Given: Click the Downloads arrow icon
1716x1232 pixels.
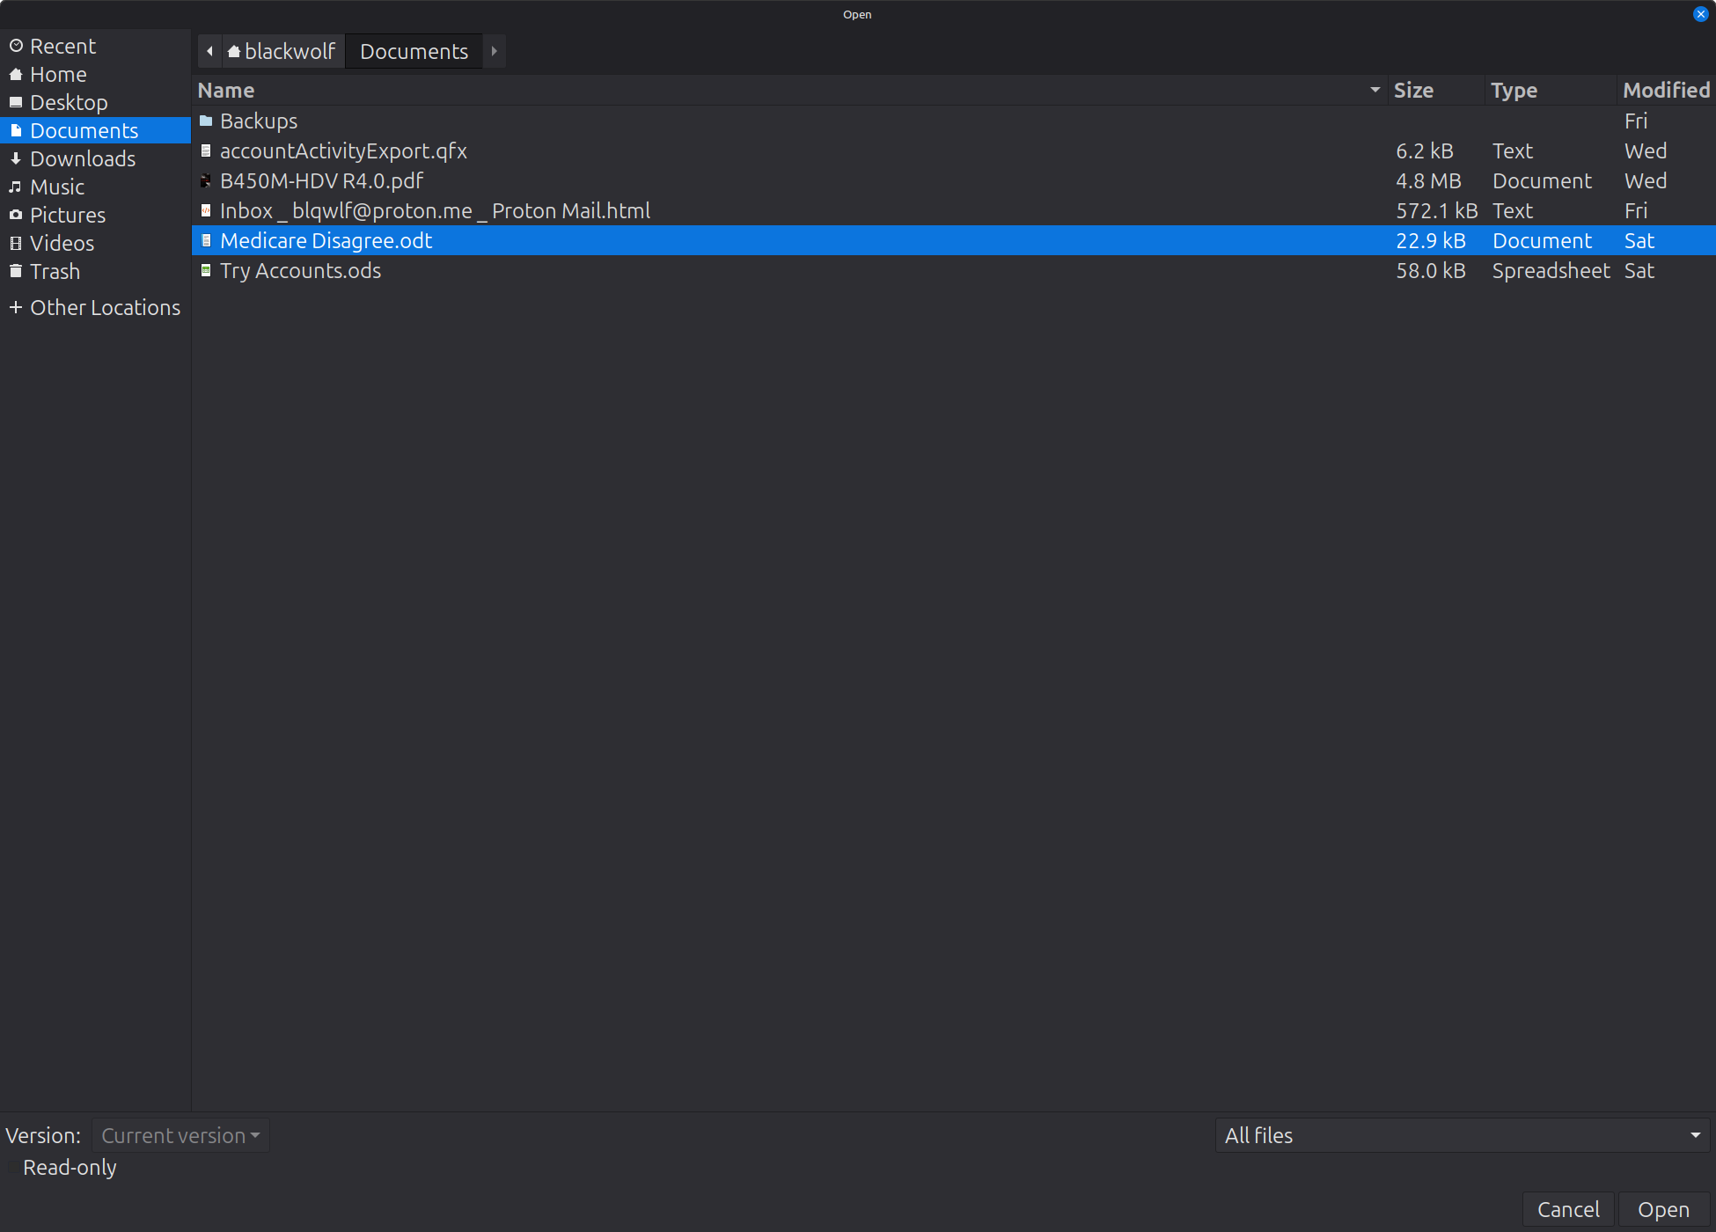Looking at the screenshot, I should [16, 158].
